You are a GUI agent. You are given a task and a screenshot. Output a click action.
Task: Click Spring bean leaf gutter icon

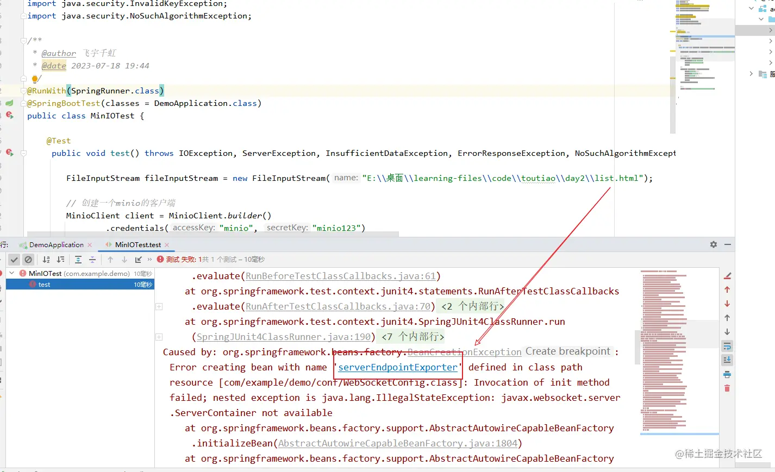click(10, 103)
